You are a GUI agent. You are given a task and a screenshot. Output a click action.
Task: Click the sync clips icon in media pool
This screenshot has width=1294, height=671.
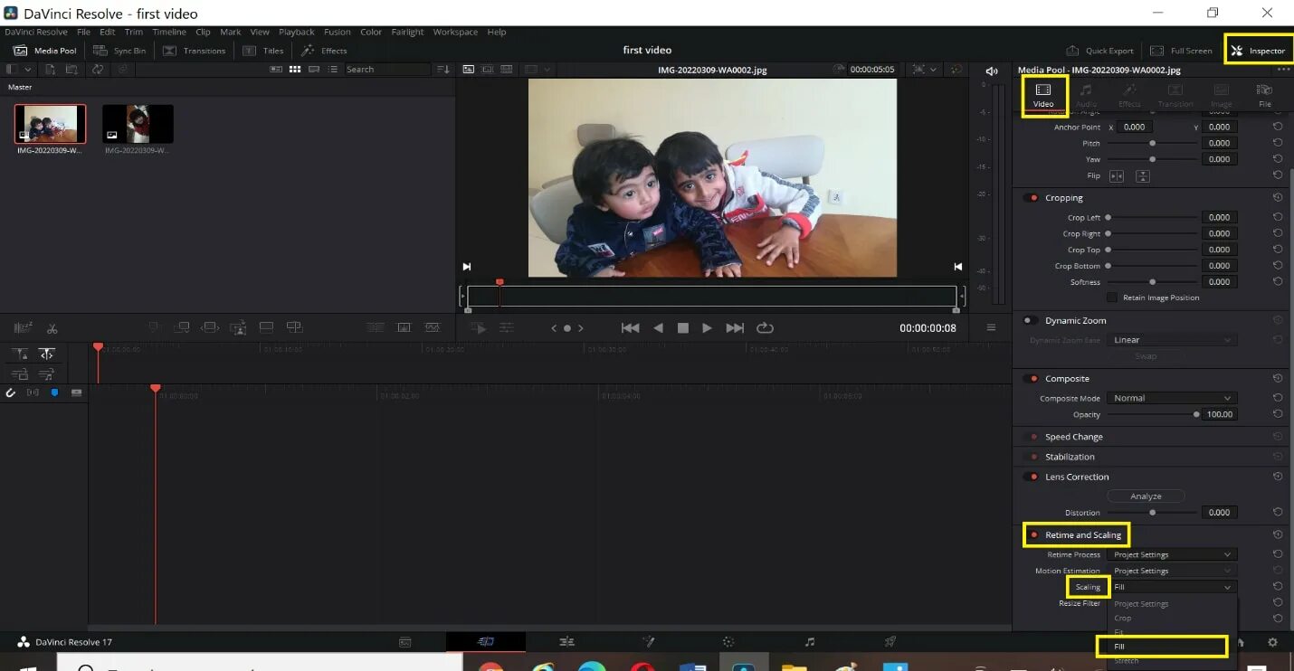pyautogui.click(x=98, y=69)
